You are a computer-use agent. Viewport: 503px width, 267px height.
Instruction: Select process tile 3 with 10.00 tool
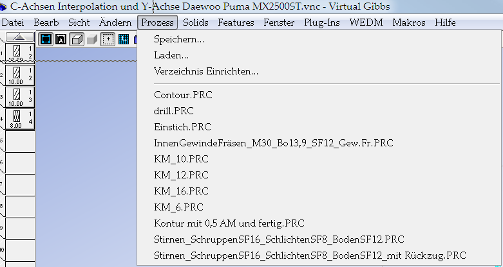coord(20,97)
